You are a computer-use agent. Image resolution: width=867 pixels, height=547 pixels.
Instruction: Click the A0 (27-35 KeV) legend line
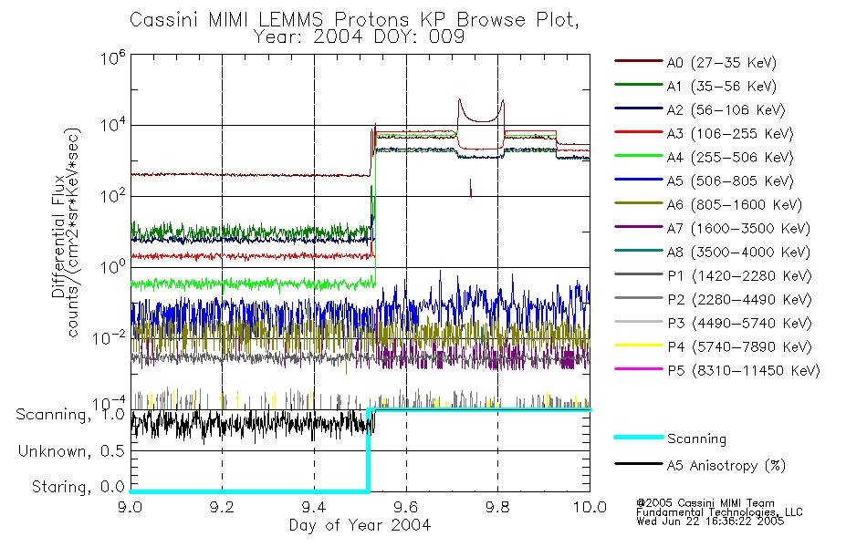point(638,61)
